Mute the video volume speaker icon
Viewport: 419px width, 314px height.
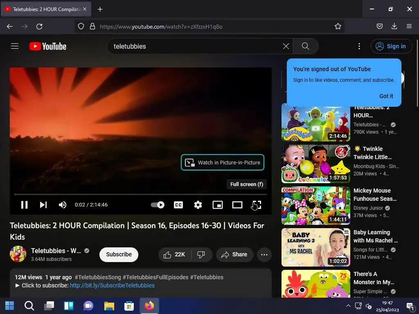click(x=63, y=205)
